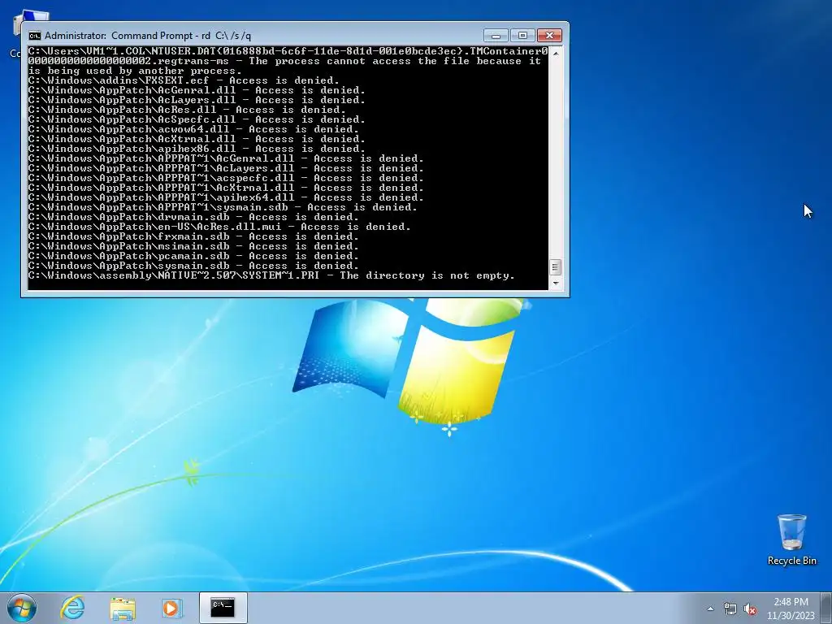Viewport: 832px width, 624px height.
Task: Click the AppPatch\AcXtrnal.dll denied line
Action: [x=197, y=139]
